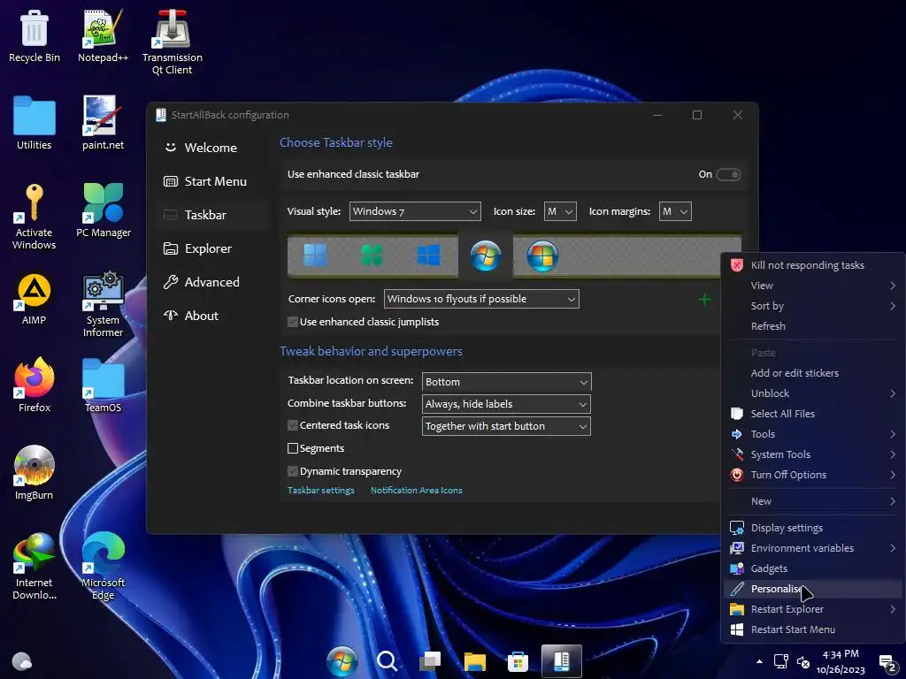The image size is (906, 679).
Task: Choose Add or edit stickers
Action: click(x=813, y=373)
